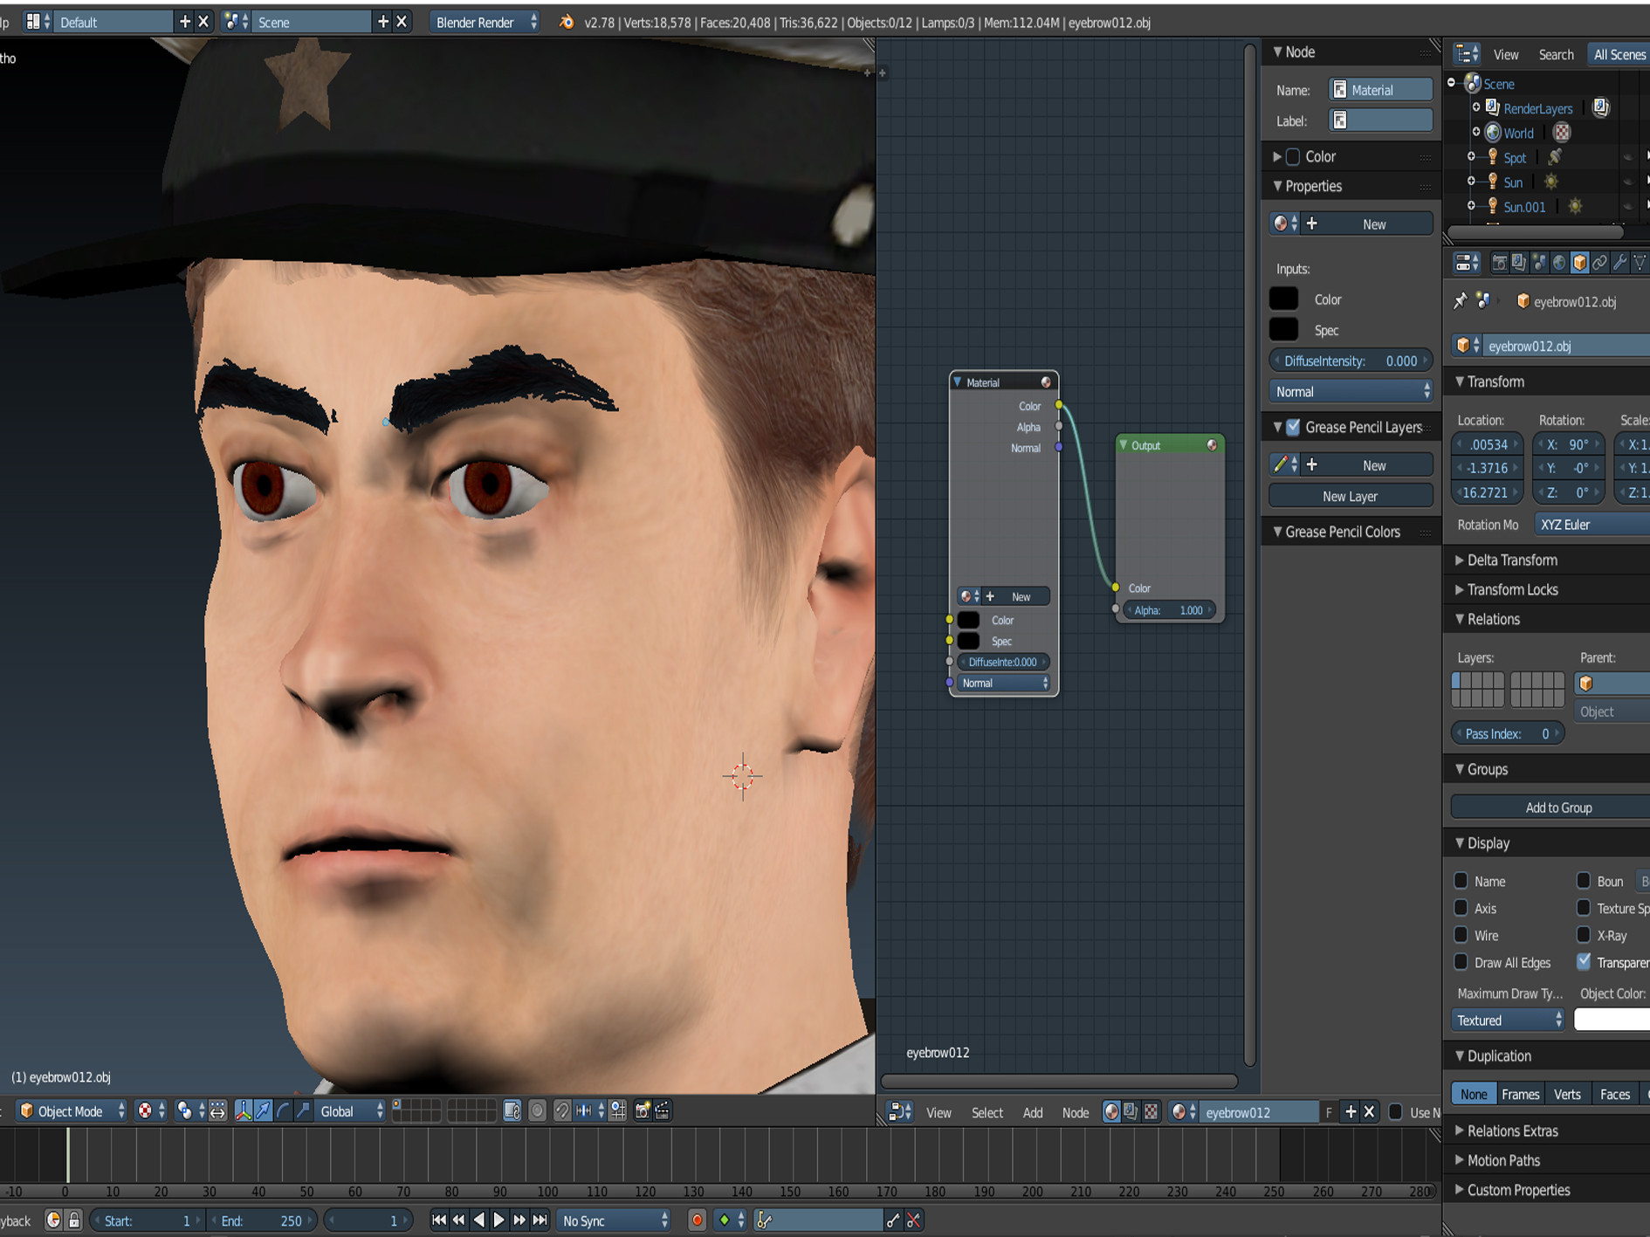Toggle proportional editing circle icon
Screen dimensions: 1650x1237
537,1110
